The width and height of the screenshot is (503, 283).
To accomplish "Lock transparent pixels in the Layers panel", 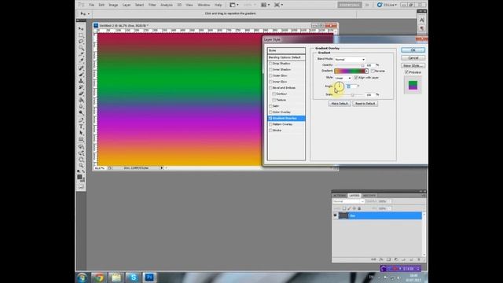I will (344, 208).
